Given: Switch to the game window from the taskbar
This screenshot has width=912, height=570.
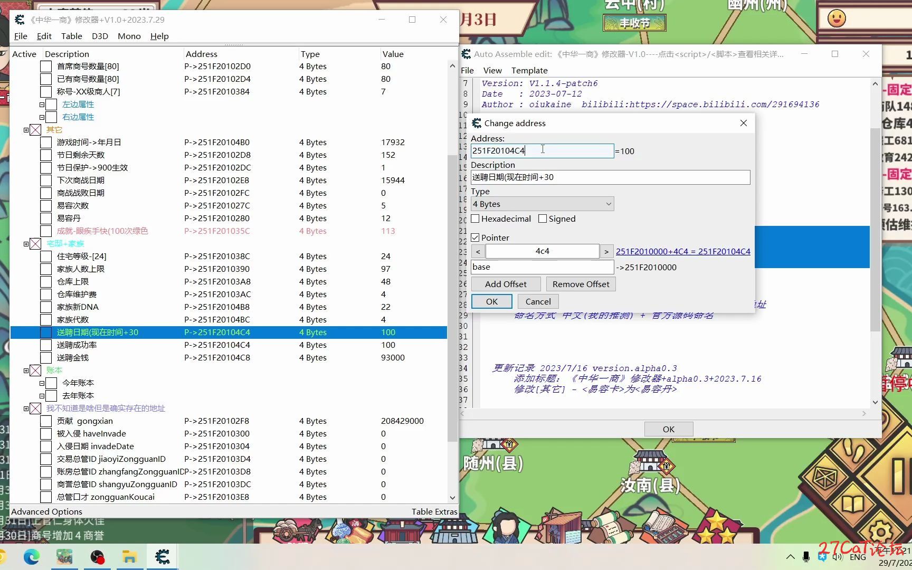Looking at the screenshot, I should (64, 557).
